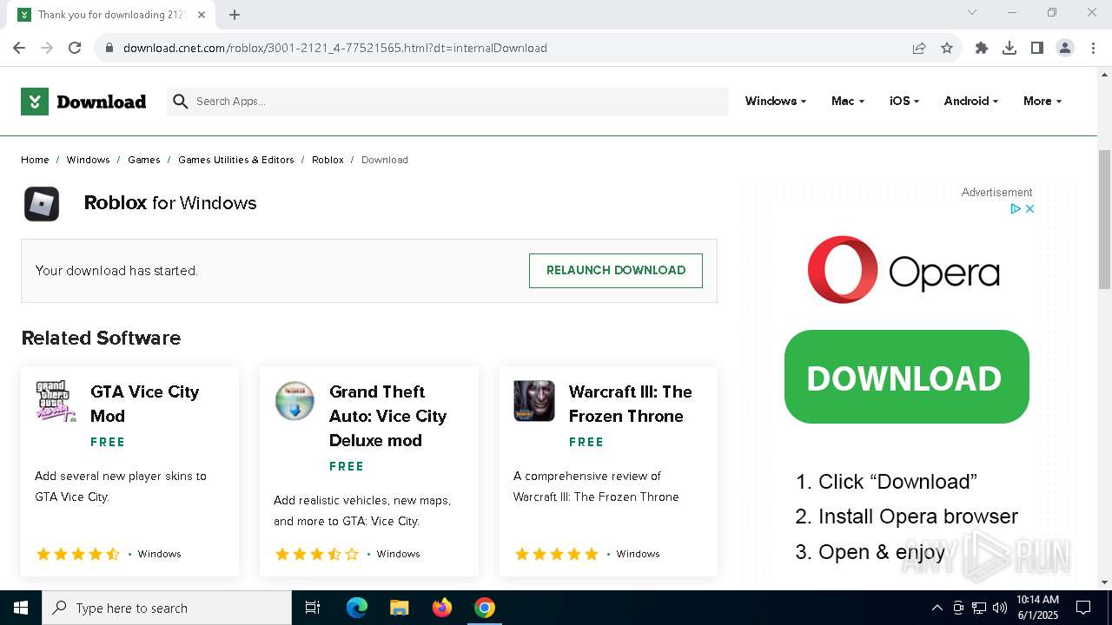
Task: Open the share this page icon
Action: pos(919,48)
